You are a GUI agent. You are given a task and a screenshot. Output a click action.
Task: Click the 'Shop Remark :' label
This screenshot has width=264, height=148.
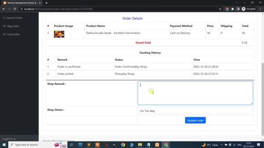57,84
